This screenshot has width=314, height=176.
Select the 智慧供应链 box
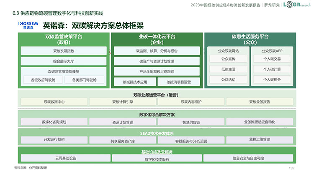(191, 122)
